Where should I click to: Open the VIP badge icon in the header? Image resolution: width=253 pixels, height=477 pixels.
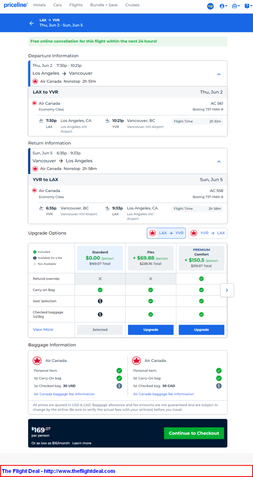pos(210,6)
